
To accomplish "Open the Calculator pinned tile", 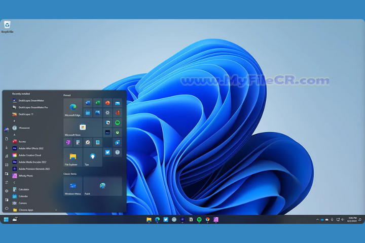I will pyautogui.click(x=78, y=142).
